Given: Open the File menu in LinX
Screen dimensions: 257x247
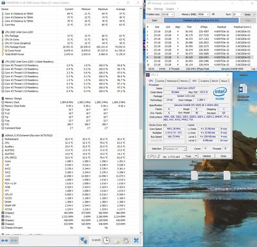Looking at the screenshot, I should tap(149, 9).
